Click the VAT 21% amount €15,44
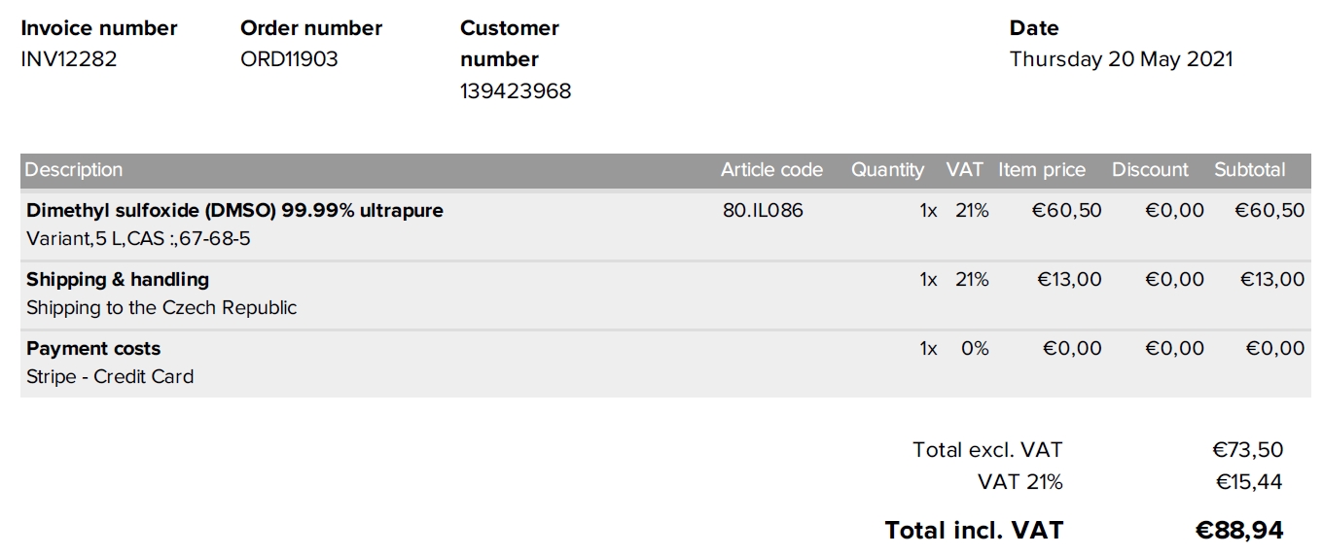Screen dimensions: 1323x555 [1249, 482]
